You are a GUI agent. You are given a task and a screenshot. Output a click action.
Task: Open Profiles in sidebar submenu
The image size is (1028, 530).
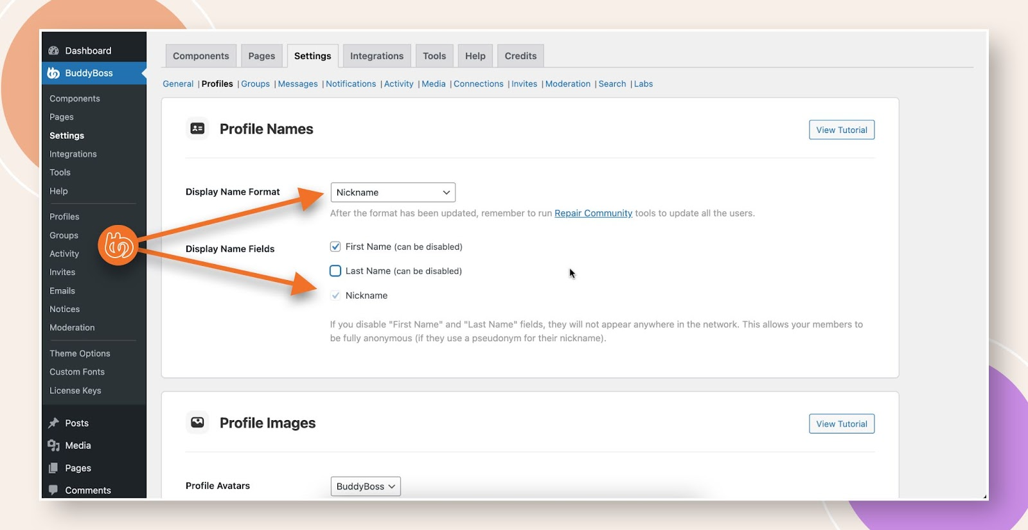click(x=64, y=217)
